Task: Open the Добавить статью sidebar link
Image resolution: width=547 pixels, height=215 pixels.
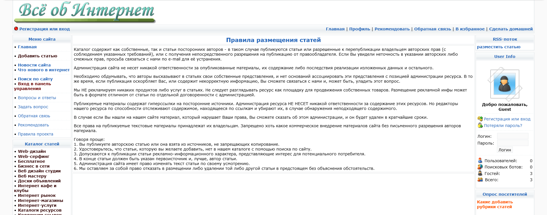Action: coord(38,56)
